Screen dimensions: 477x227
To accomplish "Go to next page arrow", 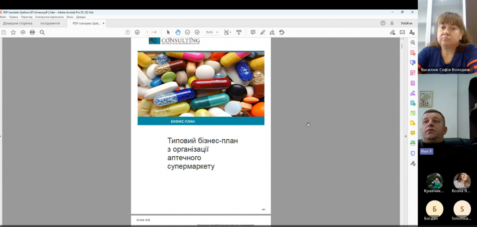I will click(137, 32).
